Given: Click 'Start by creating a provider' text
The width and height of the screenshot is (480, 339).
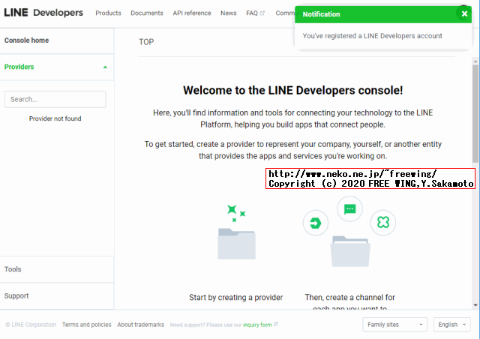Looking at the screenshot, I should pos(235,297).
